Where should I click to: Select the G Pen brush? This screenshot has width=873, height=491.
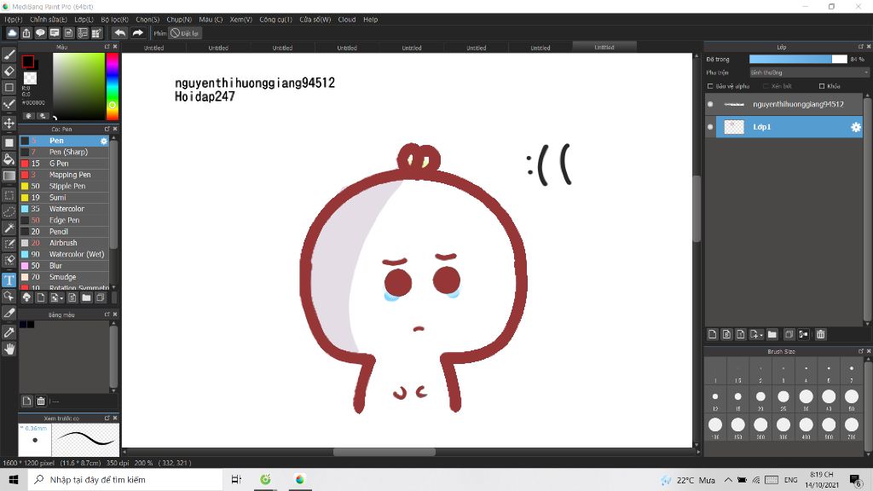pos(64,164)
